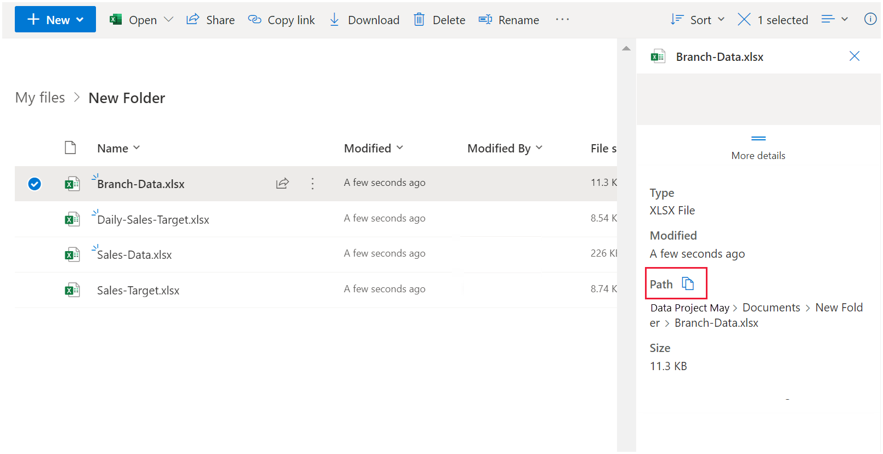Open Sales-Data.xlsx file
883x454 pixels.
click(134, 255)
